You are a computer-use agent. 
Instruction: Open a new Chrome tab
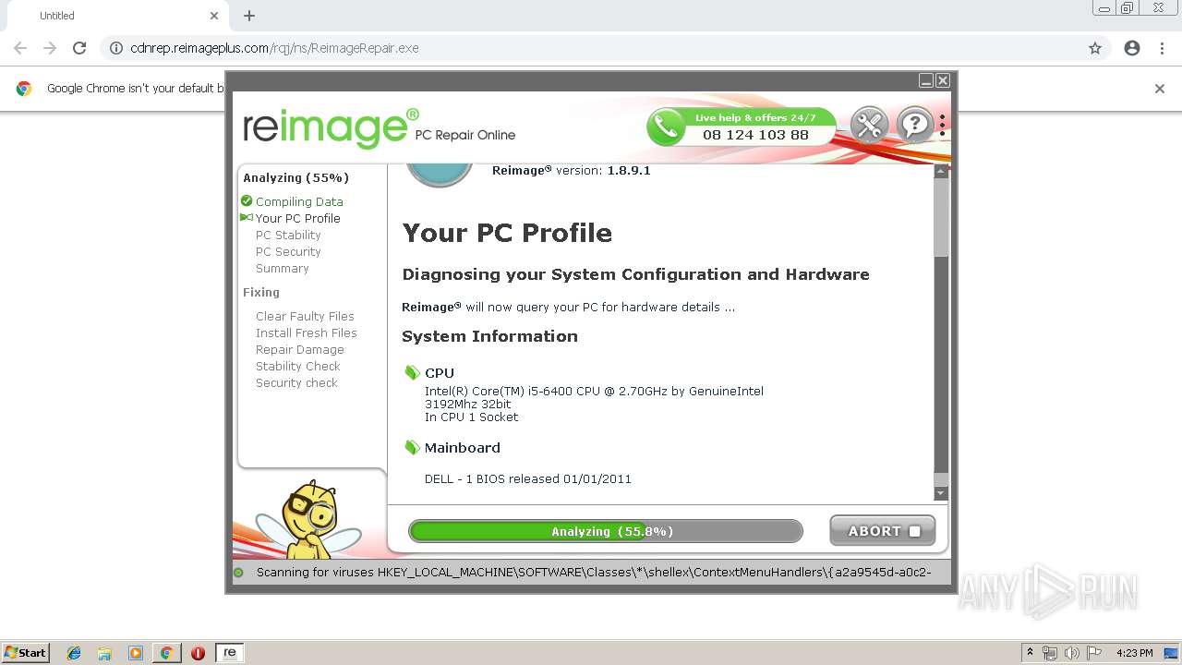point(249,16)
